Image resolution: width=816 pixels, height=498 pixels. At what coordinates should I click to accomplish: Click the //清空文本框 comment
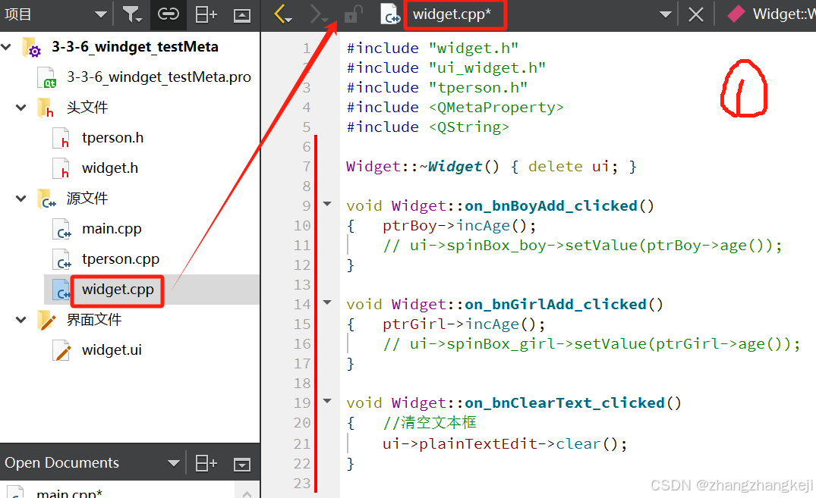(430, 423)
